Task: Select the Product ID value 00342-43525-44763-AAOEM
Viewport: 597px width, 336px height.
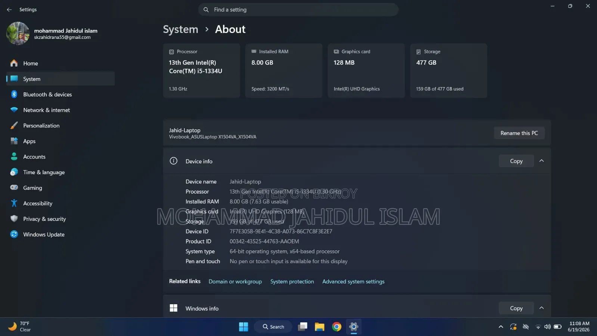Action: point(264,241)
